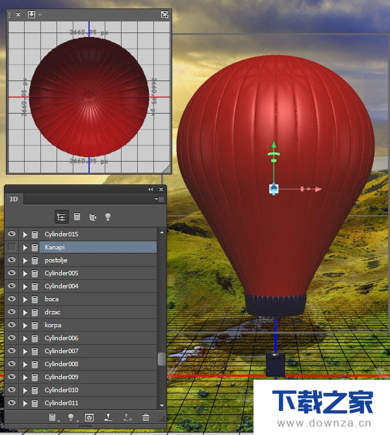Click mesh icon of Cylinder004 row
Screen dimensions: 390x435
(34, 286)
